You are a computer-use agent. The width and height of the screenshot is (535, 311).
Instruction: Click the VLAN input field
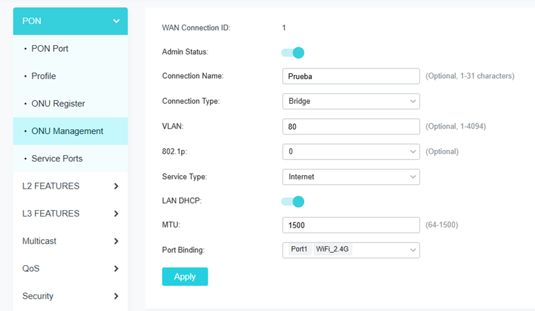click(351, 127)
